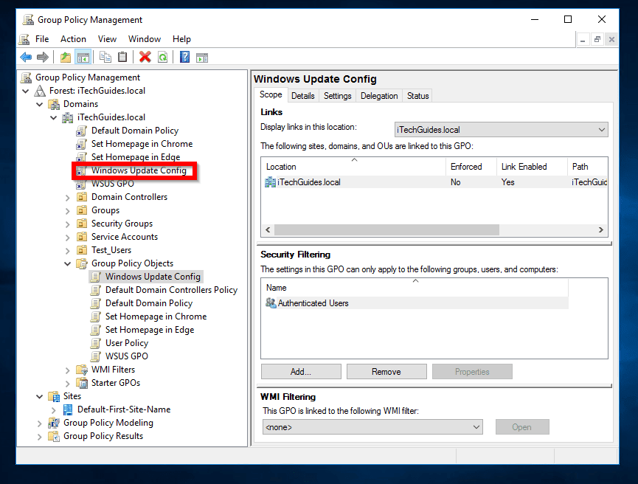Switch to the Status tab
This screenshot has height=484, width=638.
[418, 96]
